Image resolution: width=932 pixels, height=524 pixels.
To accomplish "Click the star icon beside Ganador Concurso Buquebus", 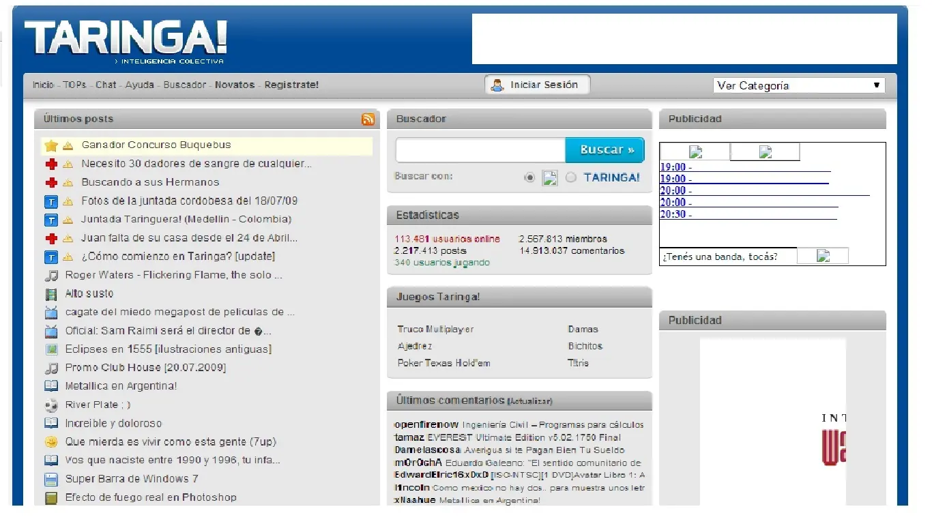I will (51, 145).
